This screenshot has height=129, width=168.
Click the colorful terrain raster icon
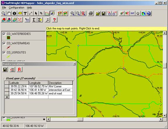pos(143,13)
